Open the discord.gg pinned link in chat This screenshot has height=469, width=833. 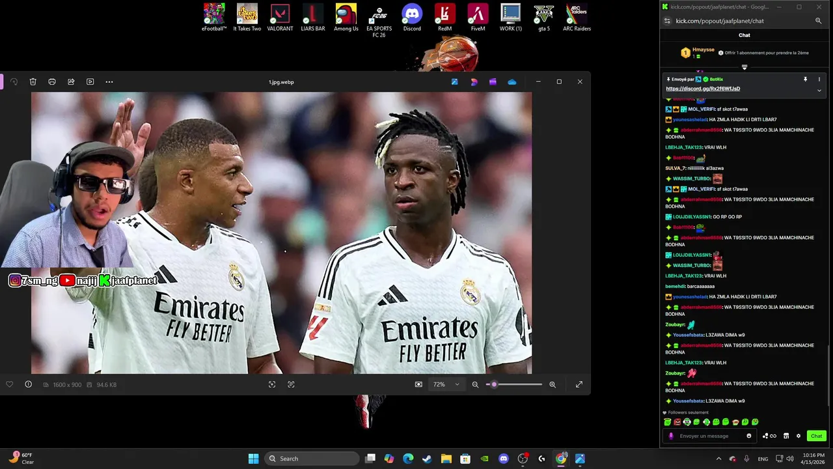tap(703, 89)
